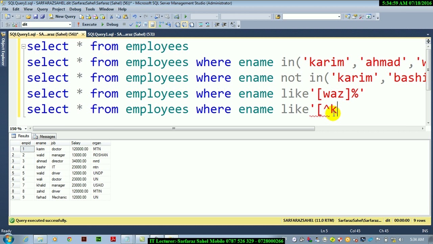Screen dimensions: 433x244
Task: Select the Results tab
Action: point(20,136)
